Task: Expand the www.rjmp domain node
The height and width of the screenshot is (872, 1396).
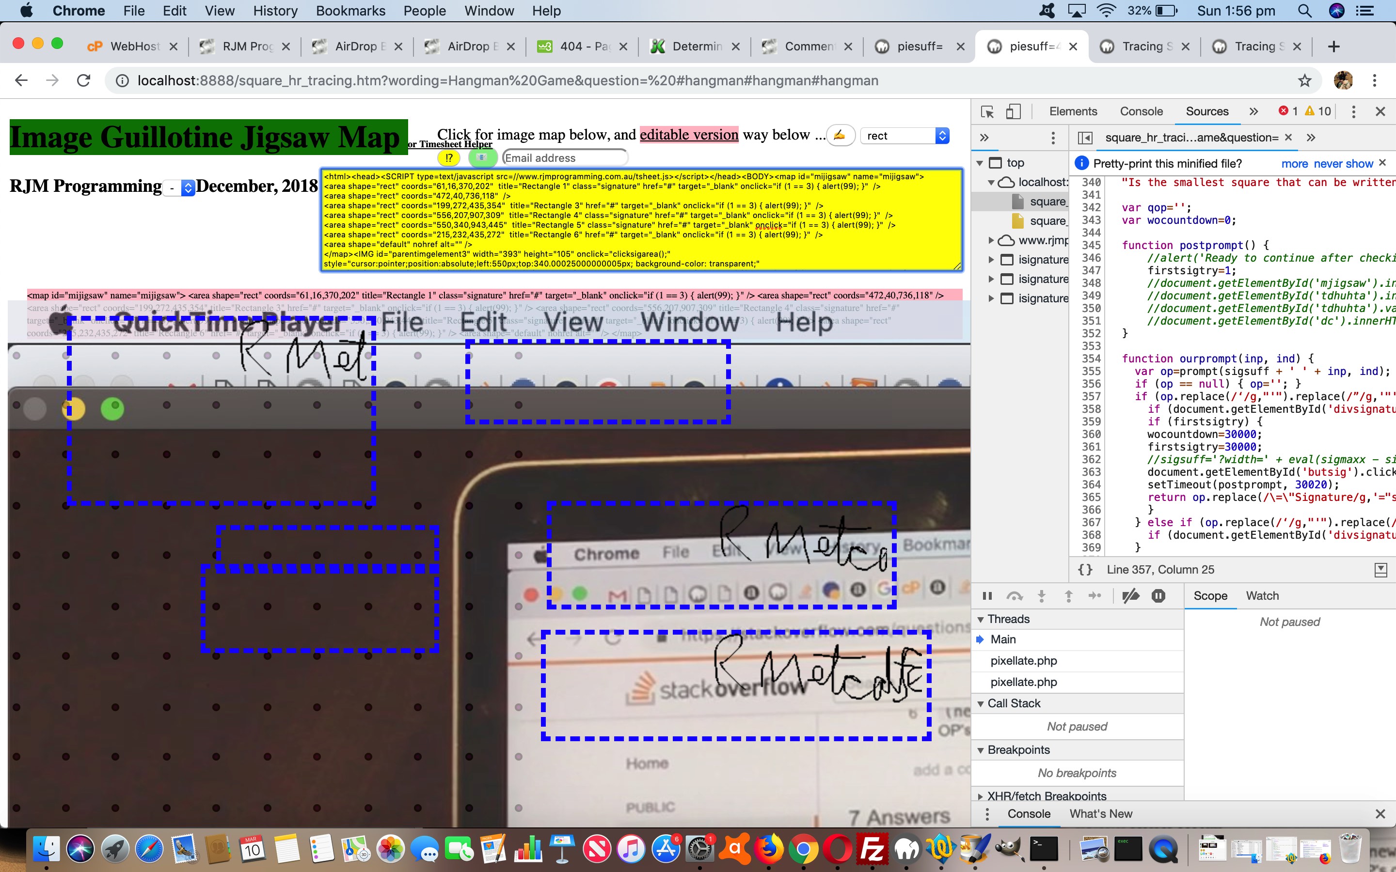Action: pos(991,240)
